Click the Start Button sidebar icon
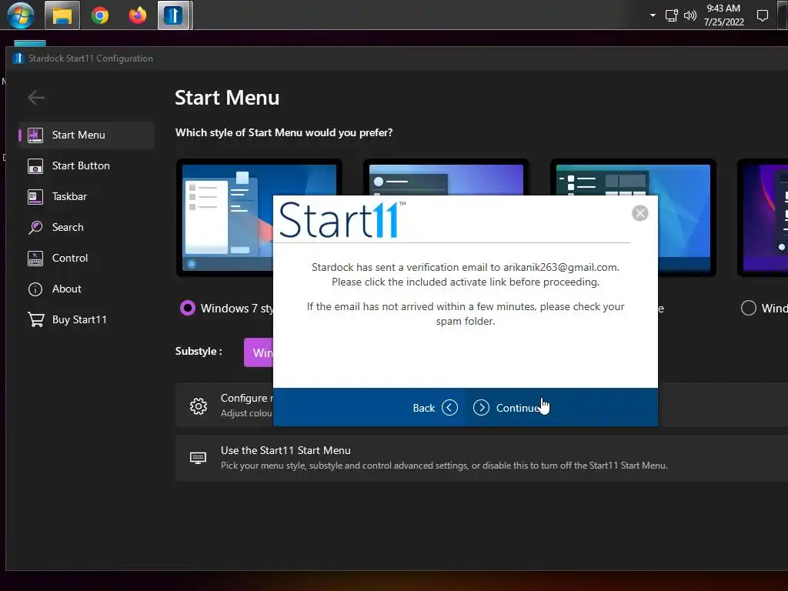788x591 pixels. 35,166
